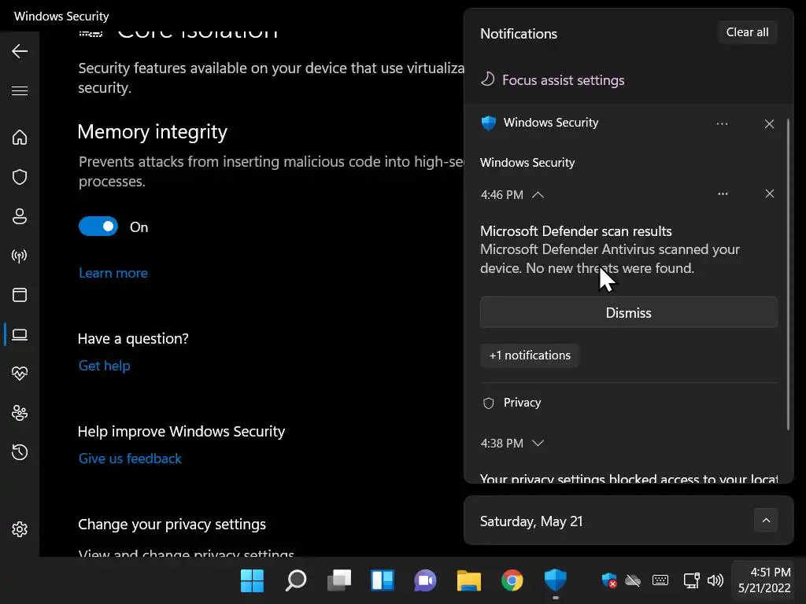Viewport: 806px width, 604px height.
Task: Click the Microsoft Defender scan results text
Action: click(575, 231)
